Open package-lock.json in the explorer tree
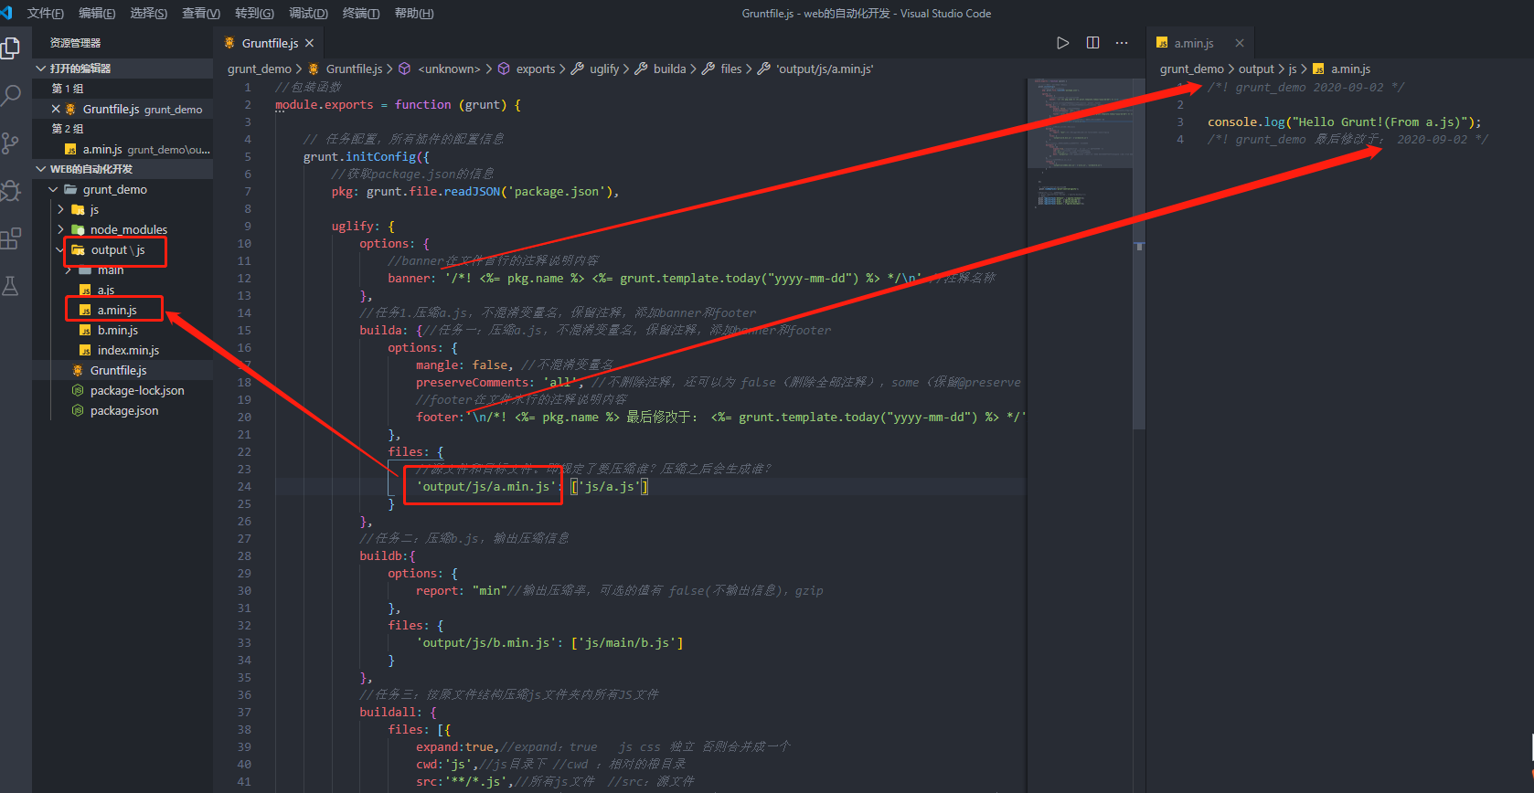Screen dimensions: 1534x793 (123, 390)
